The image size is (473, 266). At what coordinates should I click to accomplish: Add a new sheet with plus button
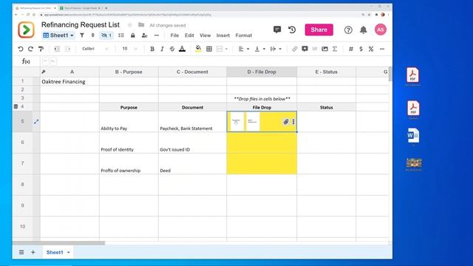pos(33,252)
